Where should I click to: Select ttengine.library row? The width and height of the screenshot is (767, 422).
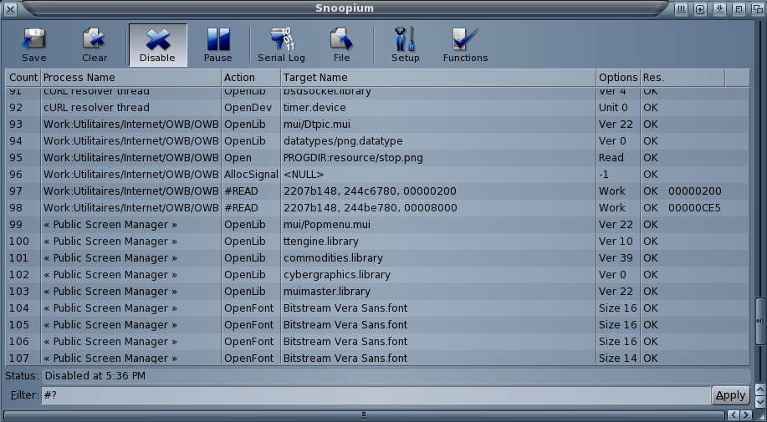coord(377,242)
